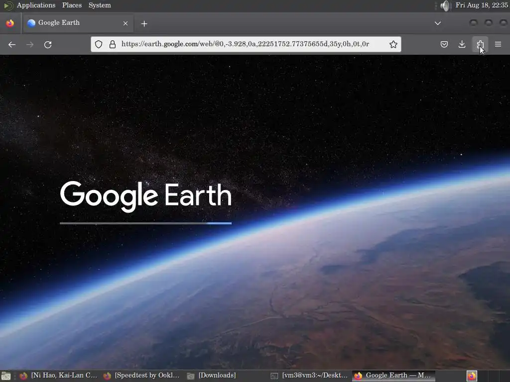Open the Downloads toolbar arrow icon

pyautogui.click(x=462, y=44)
